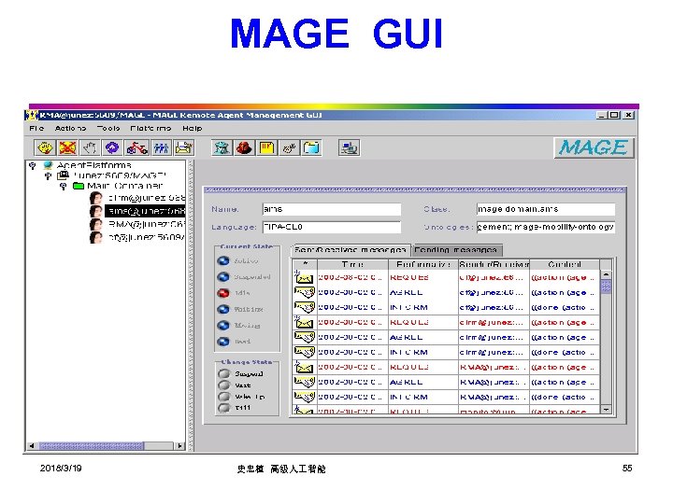
Task: Open the Actions menu
Action: click(x=70, y=128)
